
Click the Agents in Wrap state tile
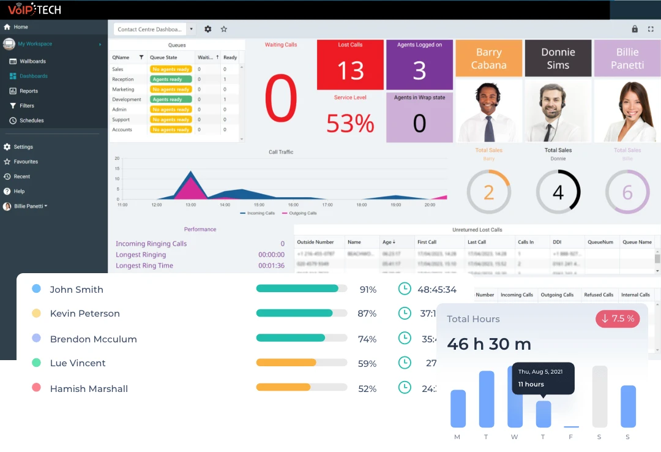(419, 117)
